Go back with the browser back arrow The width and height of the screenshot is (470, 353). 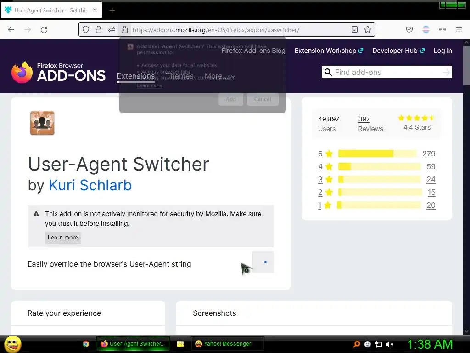click(x=11, y=30)
